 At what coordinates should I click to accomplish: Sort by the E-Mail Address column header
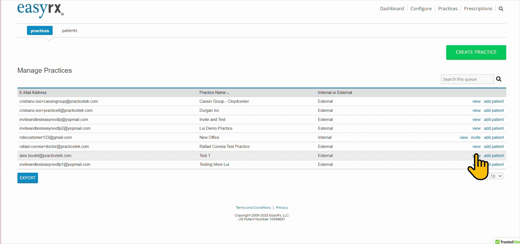pyautogui.click(x=33, y=93)
